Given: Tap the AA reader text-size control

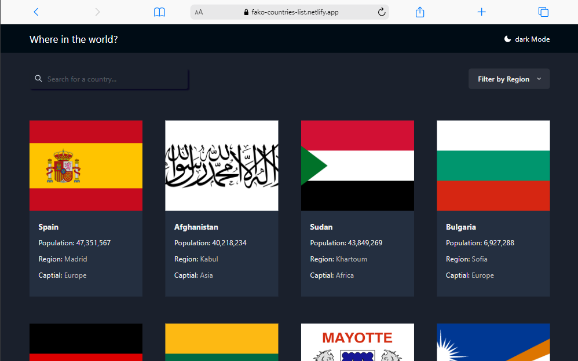Looking at the screenshot, I should coord(199,12).
